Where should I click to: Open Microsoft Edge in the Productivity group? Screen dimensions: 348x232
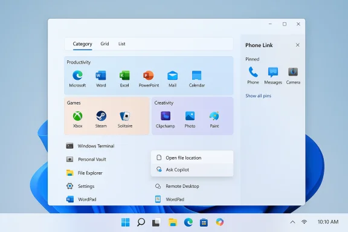[77, 79]
